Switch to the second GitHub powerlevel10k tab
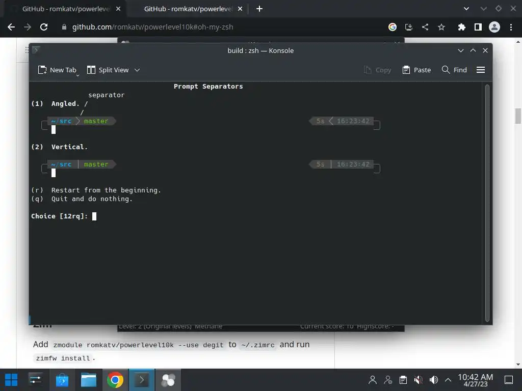The width and height of the screenshot is (522, 391). [188, 9]
